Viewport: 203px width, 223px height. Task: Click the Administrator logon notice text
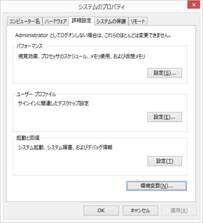pos(93,35)
